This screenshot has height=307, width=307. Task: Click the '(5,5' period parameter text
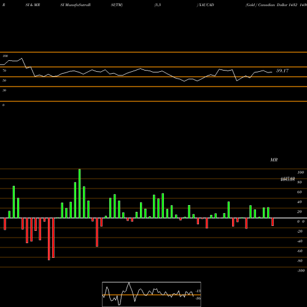[x=158, y=5]
